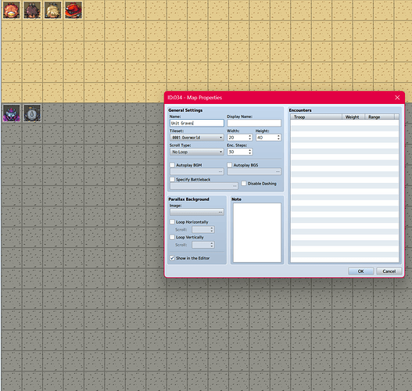Open the Scroll Type dropdown set to No Loop
Viewport: 412px width, 391px height.
pyautogui.click(x=197, y=152)
